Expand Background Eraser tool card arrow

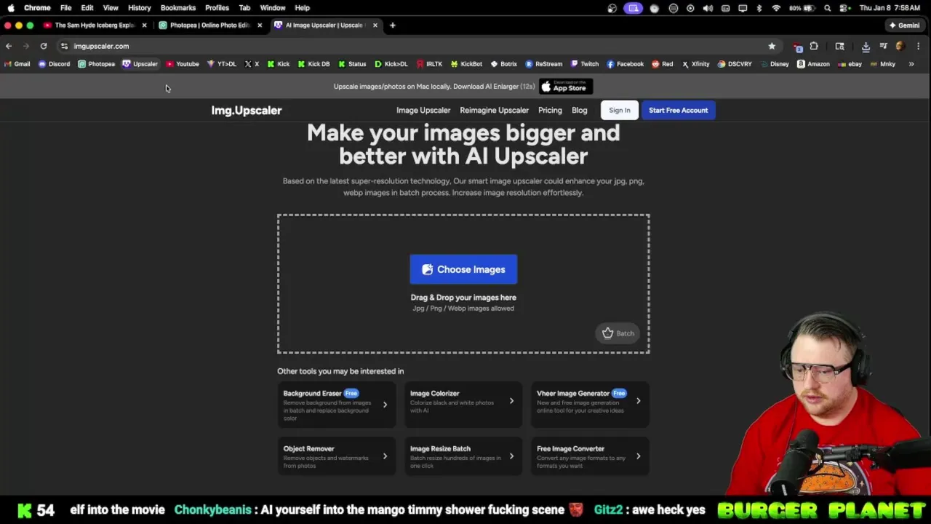385,405
